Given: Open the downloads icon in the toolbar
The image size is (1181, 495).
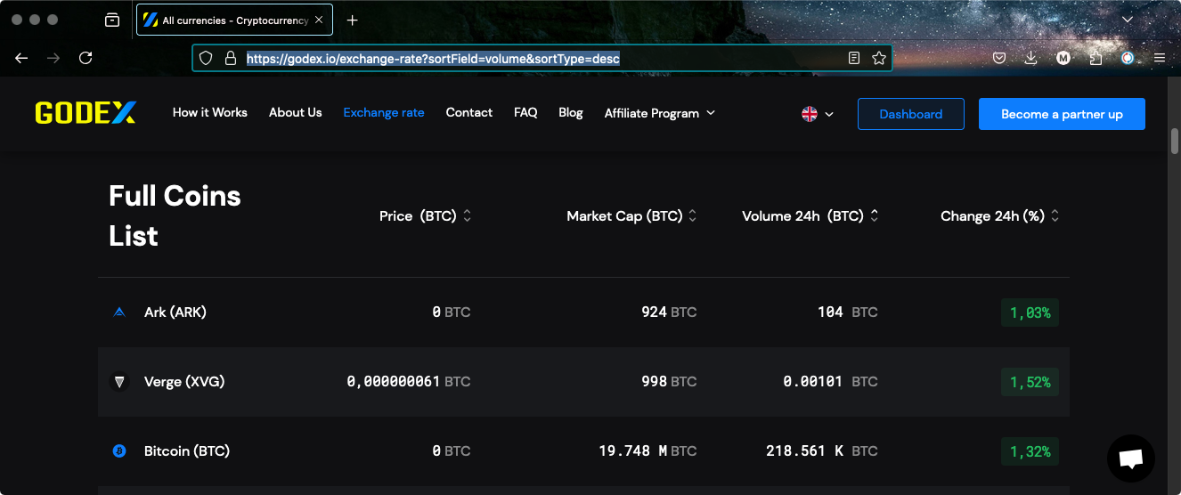Looking at the screenshot, I should (1030, 58).
